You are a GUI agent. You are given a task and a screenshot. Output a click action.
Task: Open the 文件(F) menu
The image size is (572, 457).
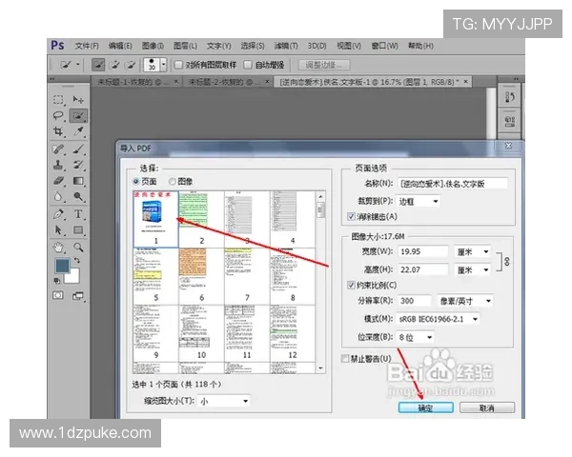[86, 45]
